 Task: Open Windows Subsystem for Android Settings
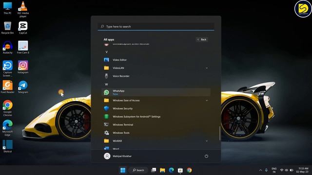click(x=156, y=117)
